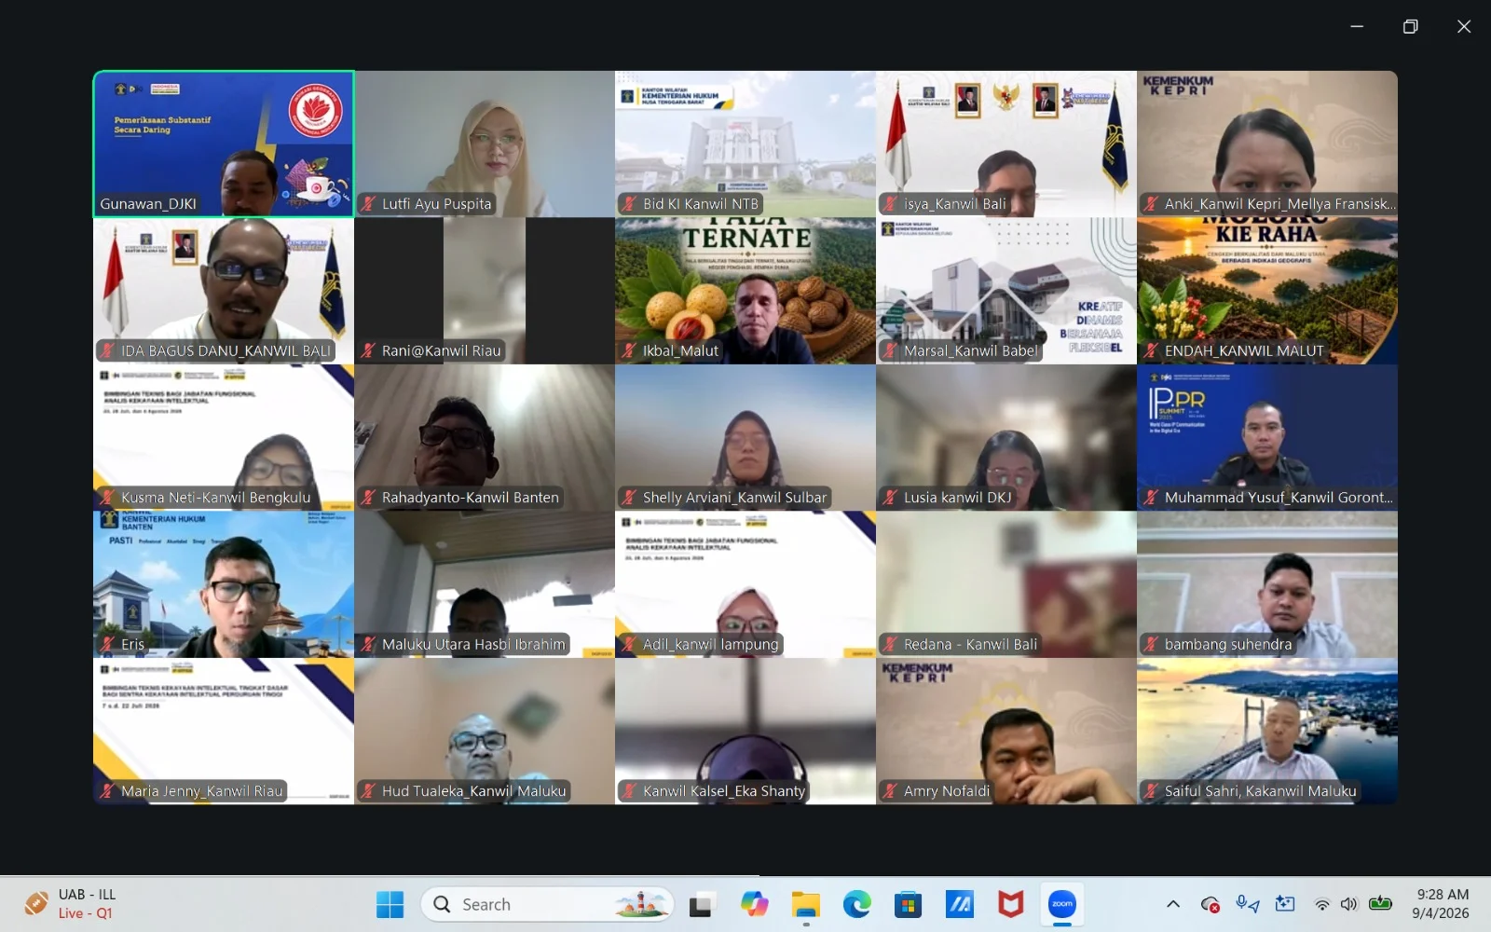
Task: Launch Microsoft Store from the taskbar
Action: tap(908, 904)
